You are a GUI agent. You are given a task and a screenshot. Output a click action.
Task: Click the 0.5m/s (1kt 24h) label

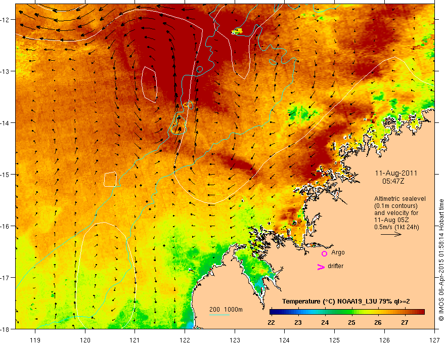(396, 227)
